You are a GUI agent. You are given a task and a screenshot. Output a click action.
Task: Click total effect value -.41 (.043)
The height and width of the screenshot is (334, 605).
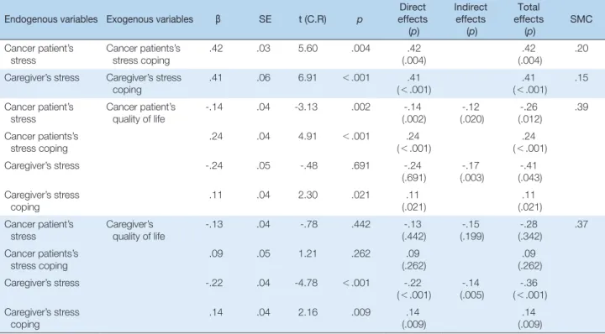[x=529, y=171]
